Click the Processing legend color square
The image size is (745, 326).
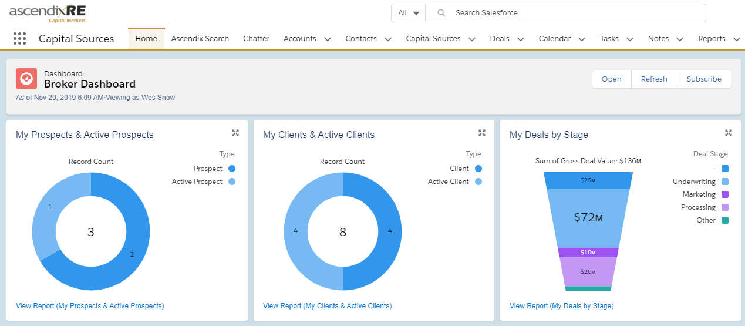(725, 207)
